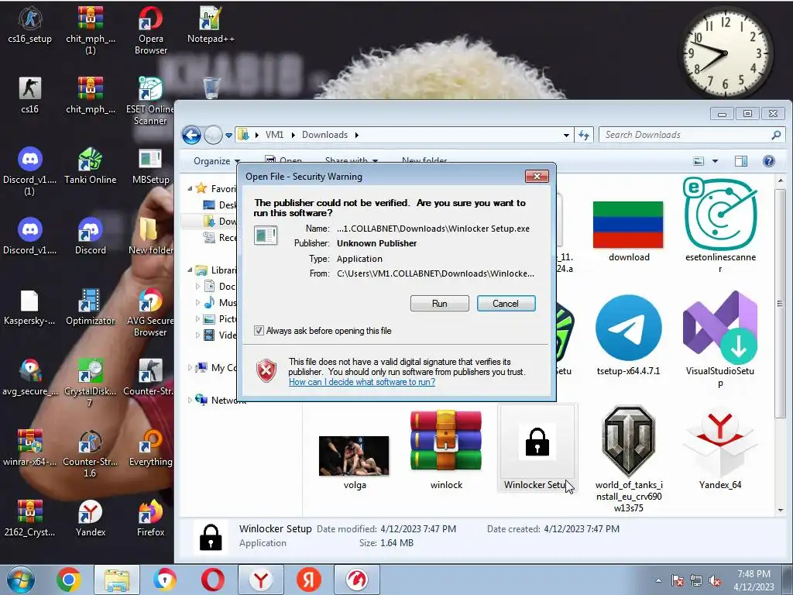This screenshot has width=793, height=595.
Task: Select the Discord desktop shortcut
Action: [91, 236]
